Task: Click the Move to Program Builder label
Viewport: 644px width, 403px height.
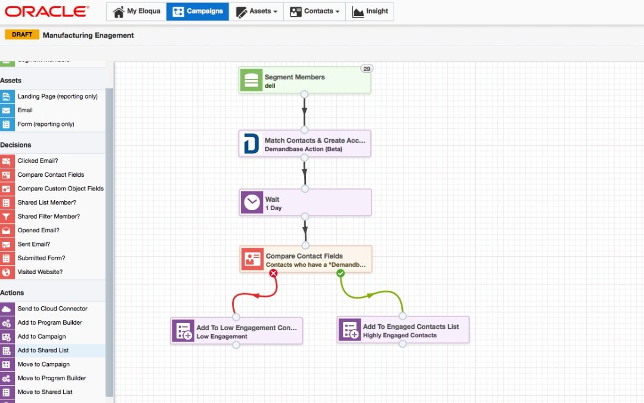Action: 52,379
